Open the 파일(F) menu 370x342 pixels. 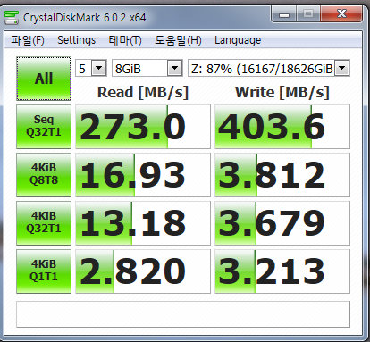(28, 40)
